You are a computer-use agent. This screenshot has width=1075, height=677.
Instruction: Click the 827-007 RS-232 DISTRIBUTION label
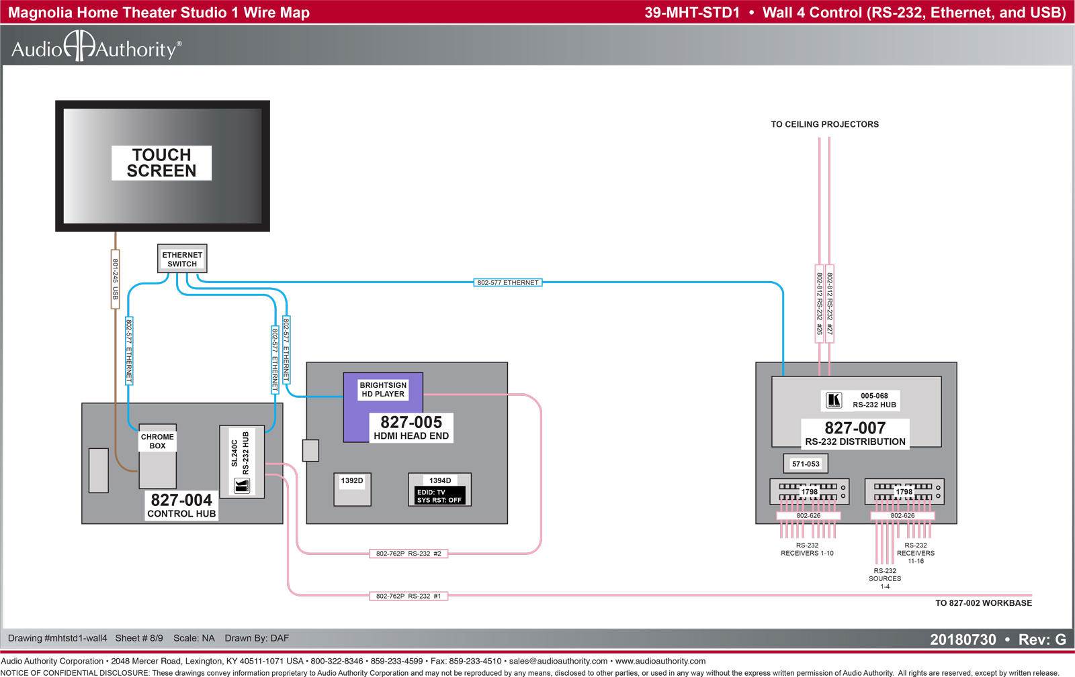[855, 433]
